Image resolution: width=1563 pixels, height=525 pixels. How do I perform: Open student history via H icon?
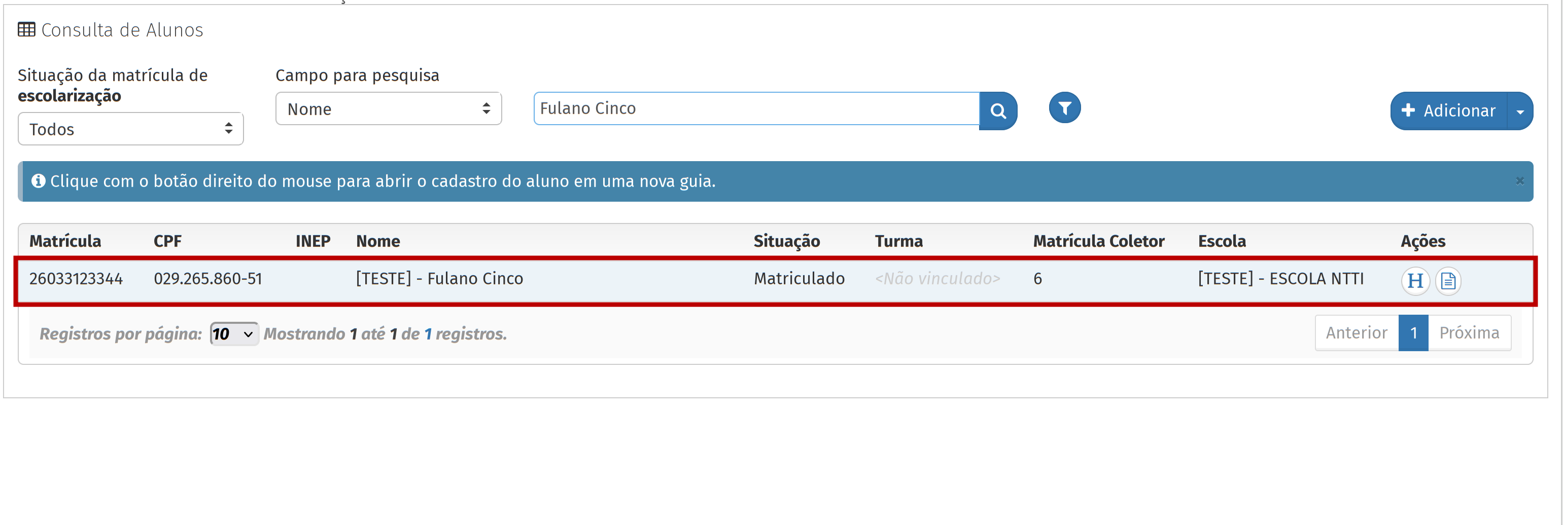1415,281
